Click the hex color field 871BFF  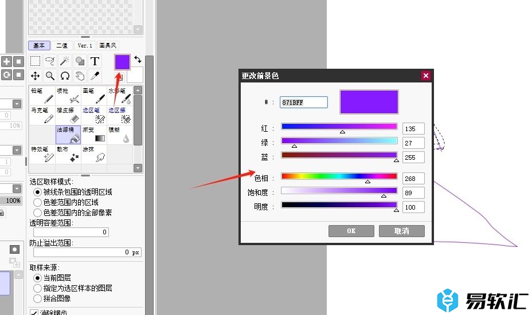pos(304,103)
